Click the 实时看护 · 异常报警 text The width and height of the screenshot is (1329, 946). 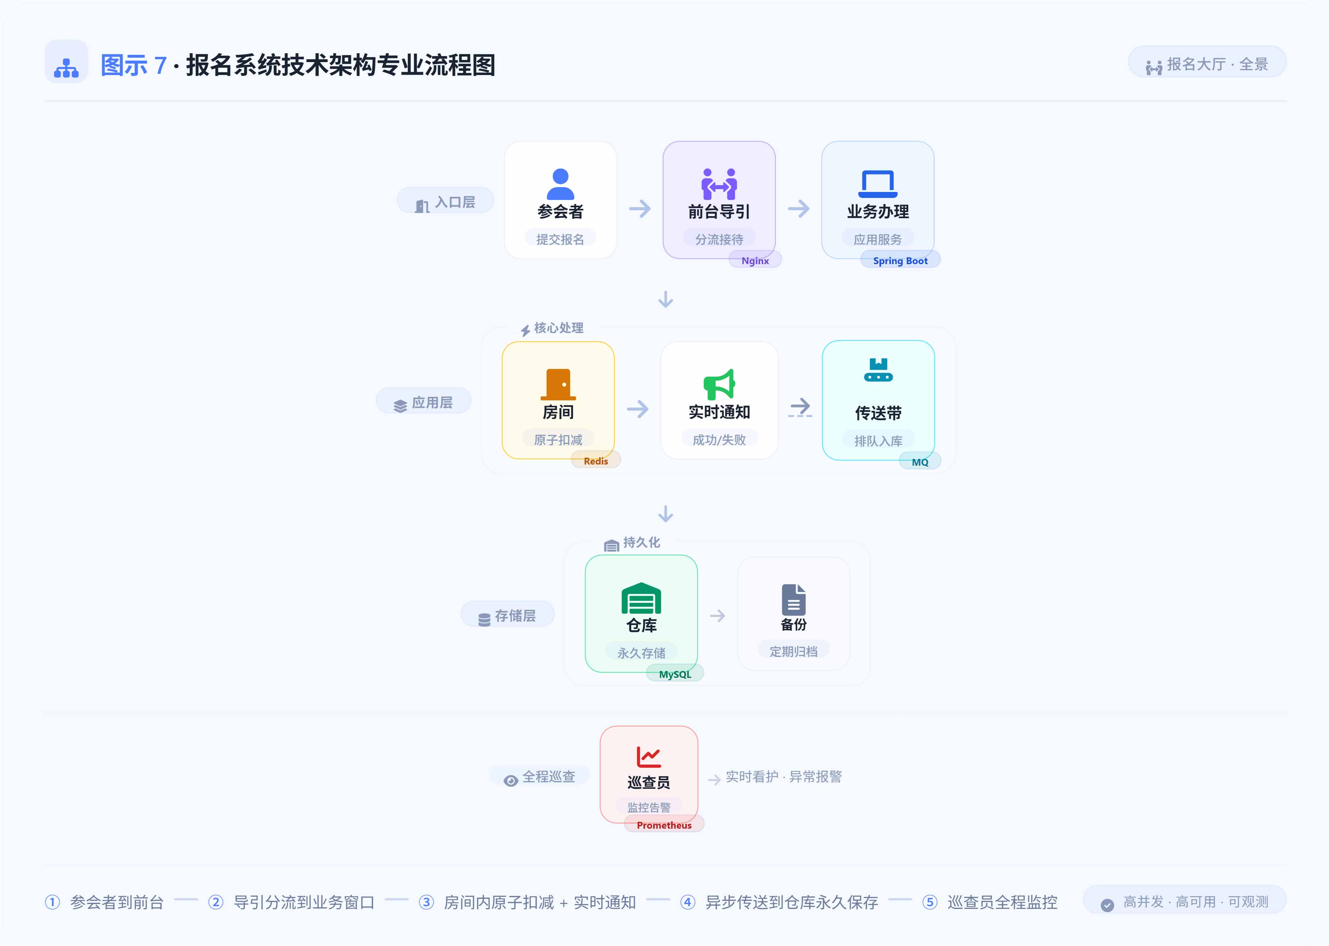pos(784,776)
